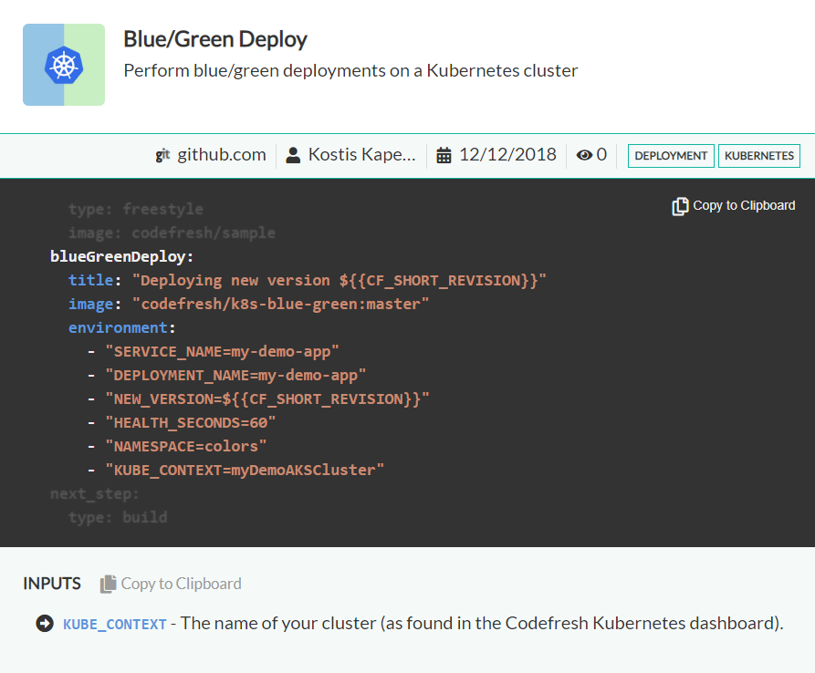Click the eye views icon
Screen dimensions: 815x673
pos(584,155)
